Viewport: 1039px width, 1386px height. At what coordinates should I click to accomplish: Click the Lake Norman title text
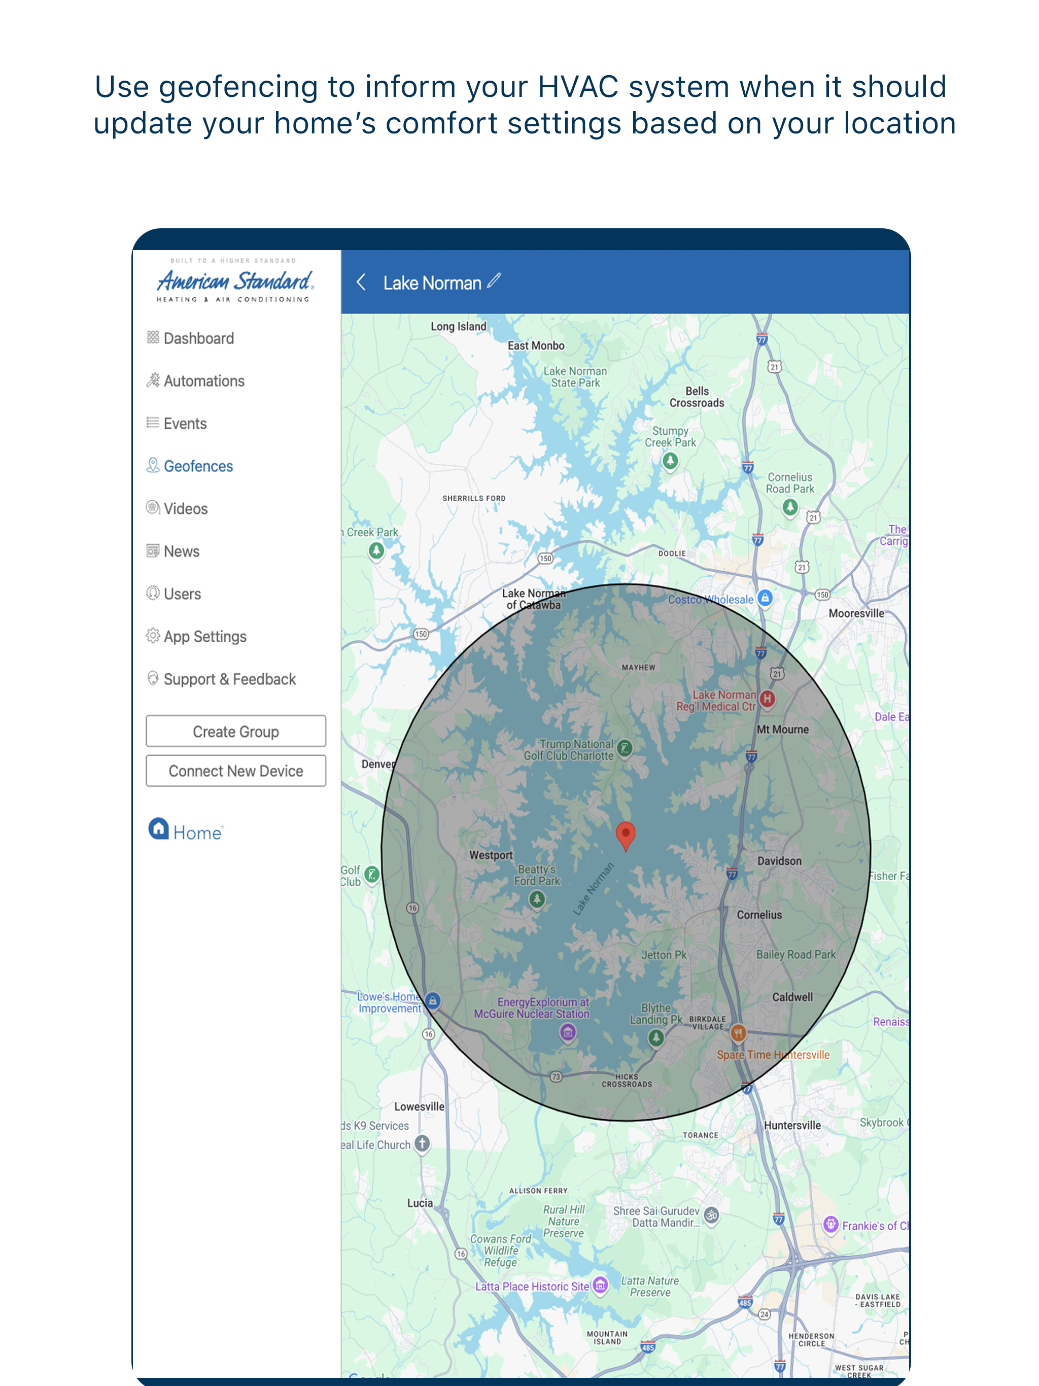pos(432,283)
